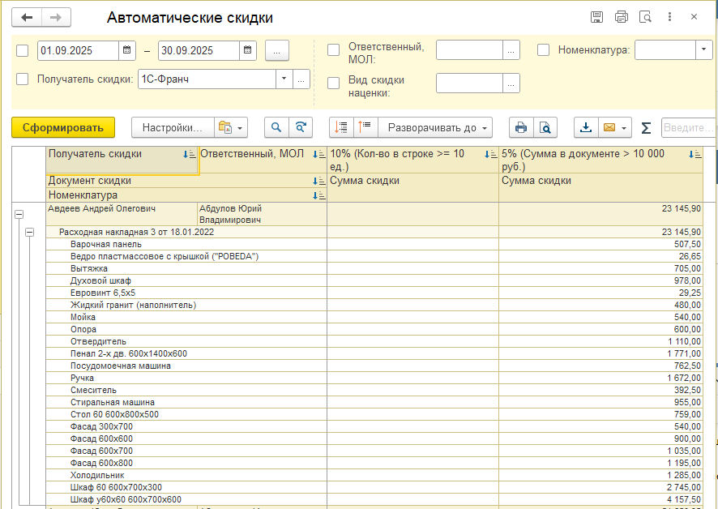The image size is (718, 509).
Task: Click Абдулов Юрий Владимирович cell
Action: pyautogui.click(x=262, y=214)
